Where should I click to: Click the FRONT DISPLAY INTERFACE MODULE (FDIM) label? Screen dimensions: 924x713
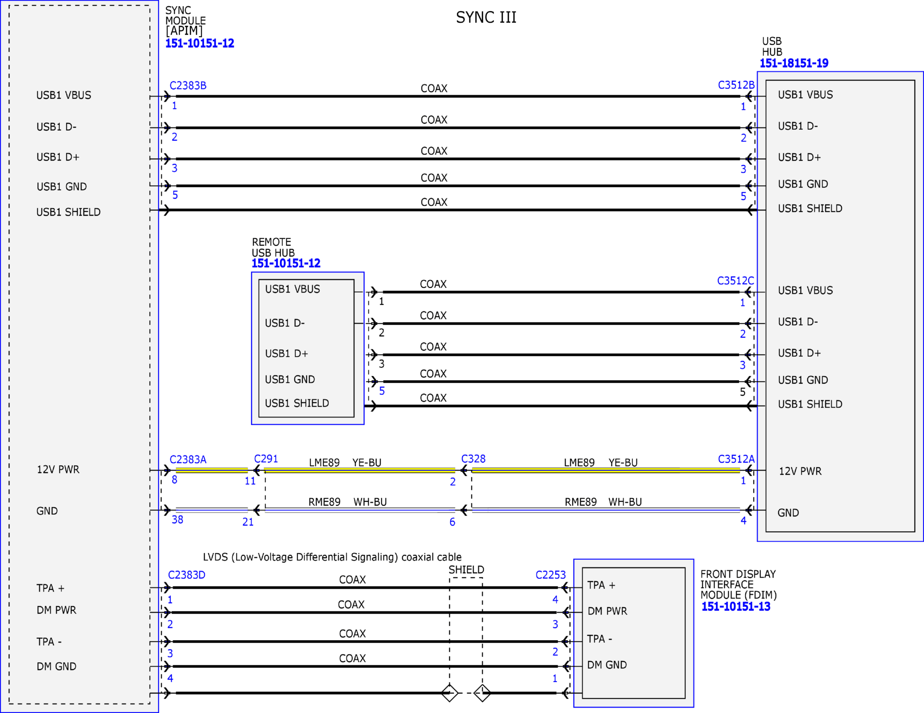click(x=738, y=585)
